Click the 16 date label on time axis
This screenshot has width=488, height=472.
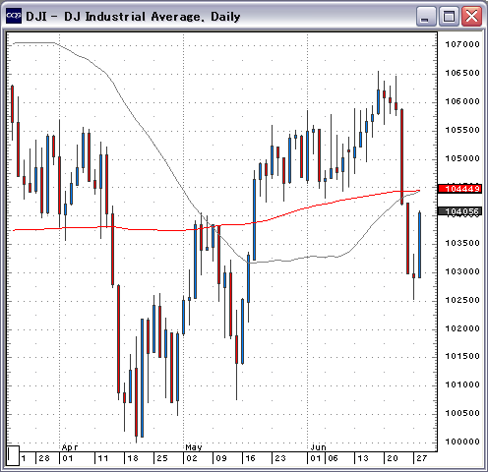pyautogui.click(x=251, y=458)
